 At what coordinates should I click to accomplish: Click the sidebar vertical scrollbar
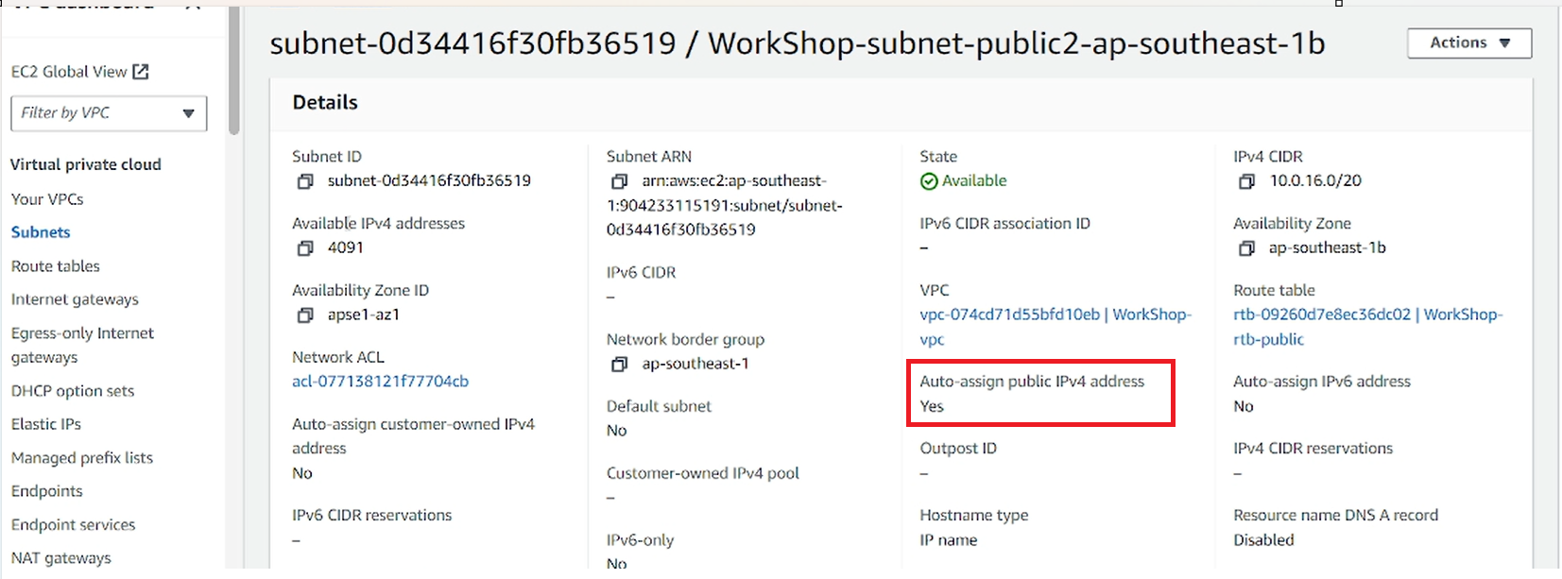(233, 71)
